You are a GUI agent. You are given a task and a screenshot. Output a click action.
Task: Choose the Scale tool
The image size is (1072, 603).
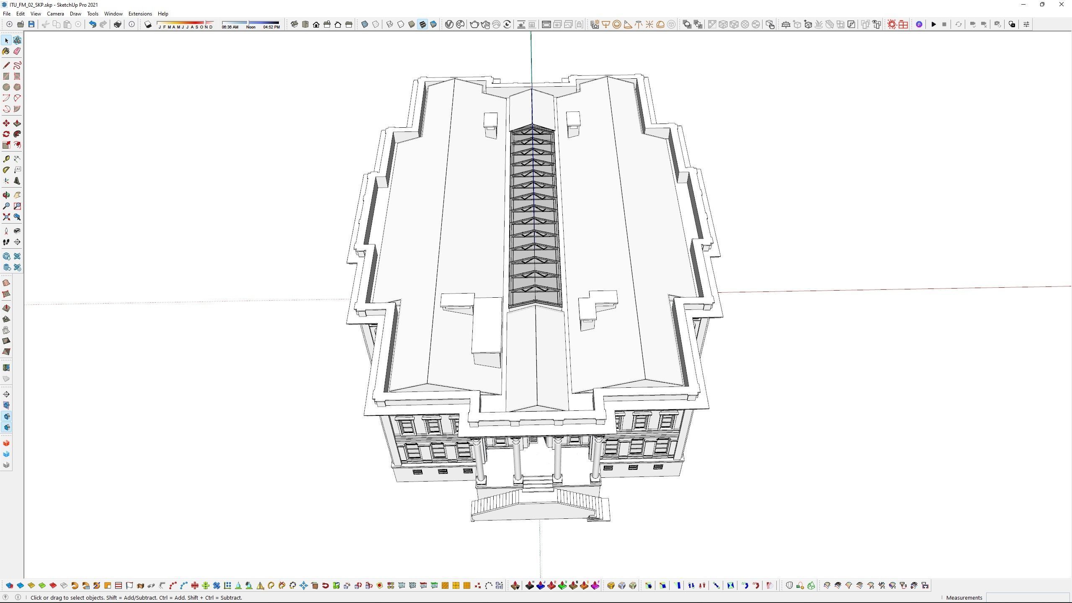click(6, 145)
